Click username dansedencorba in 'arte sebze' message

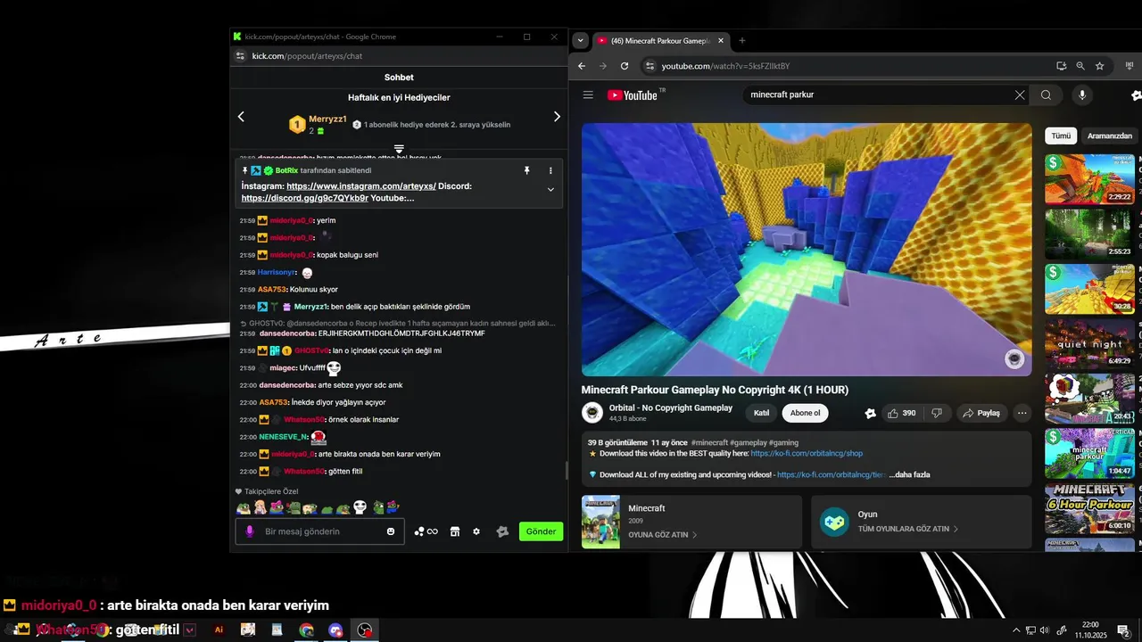tap(286, 385)
